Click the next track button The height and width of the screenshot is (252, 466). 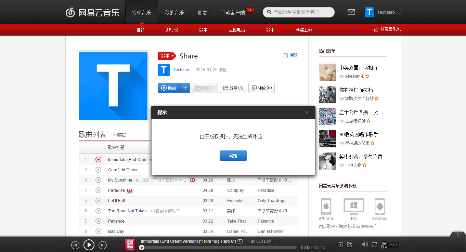(x=103, y=245)
